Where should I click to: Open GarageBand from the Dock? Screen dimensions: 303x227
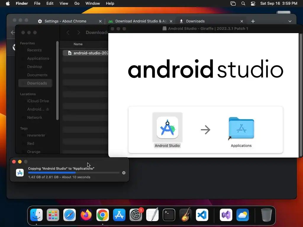coord(186,215)
